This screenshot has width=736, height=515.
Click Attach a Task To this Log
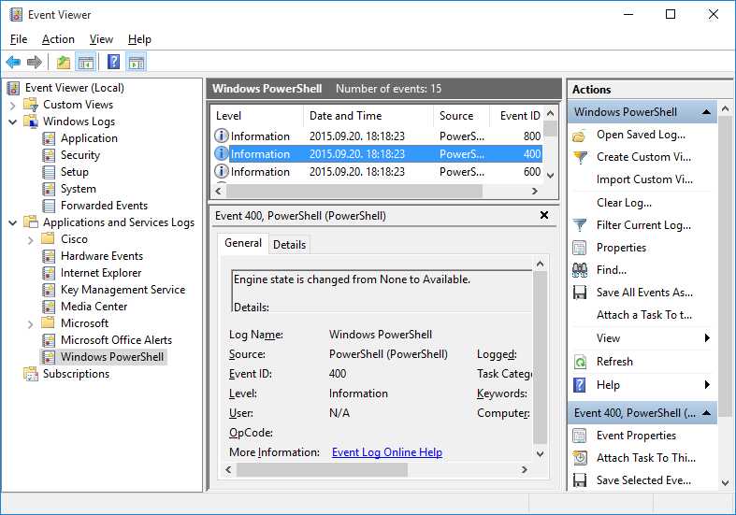[x=644, y=315]
